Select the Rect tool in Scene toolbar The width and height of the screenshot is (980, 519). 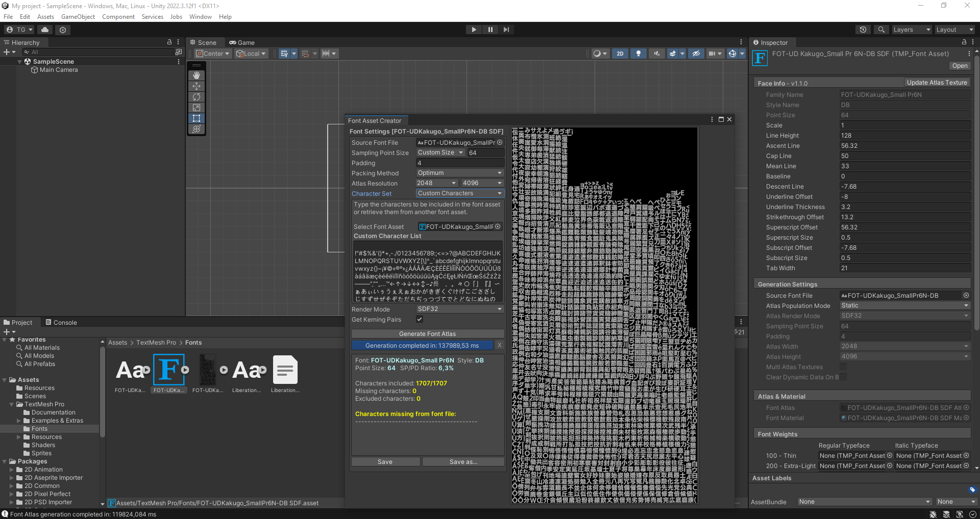click(197, 118)
